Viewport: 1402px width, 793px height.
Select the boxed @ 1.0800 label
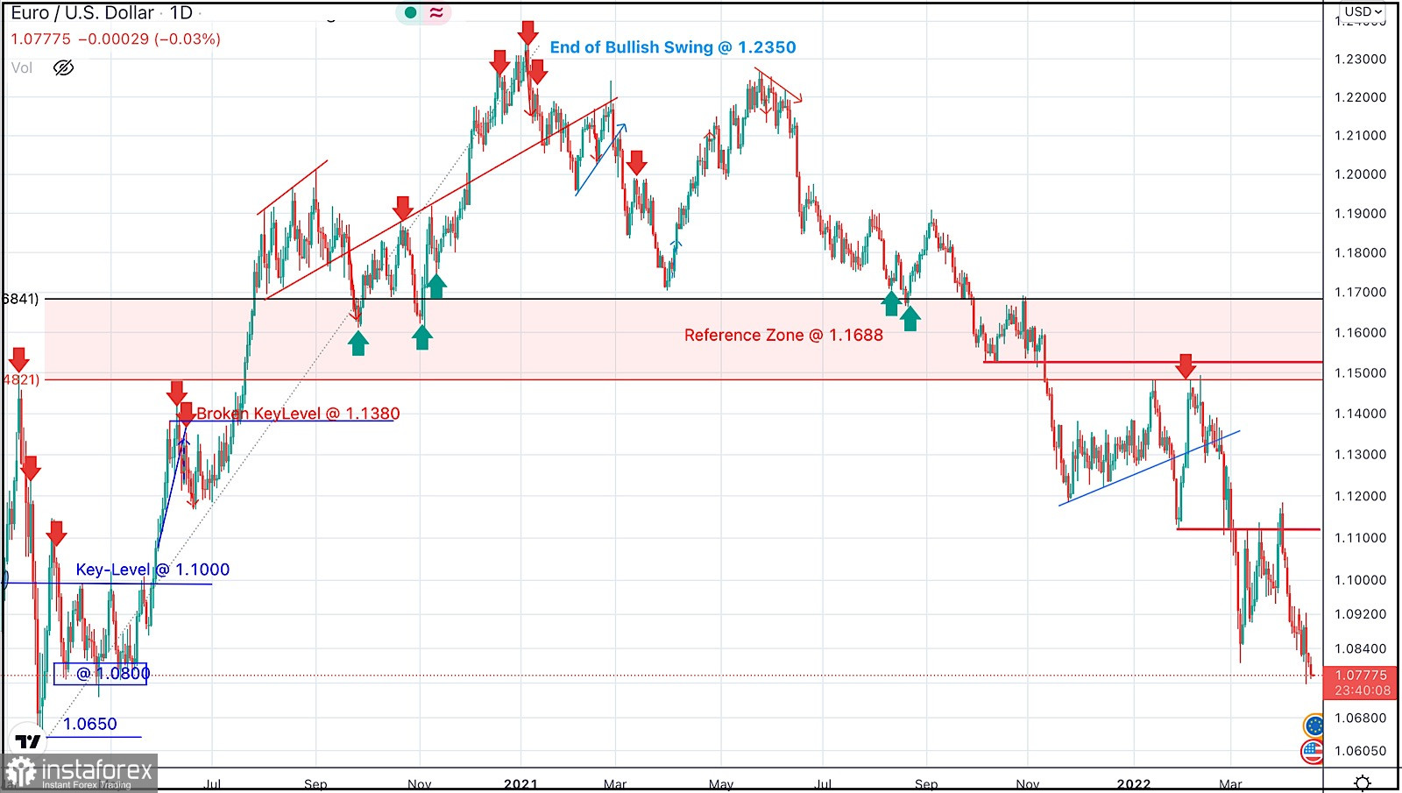101,674
